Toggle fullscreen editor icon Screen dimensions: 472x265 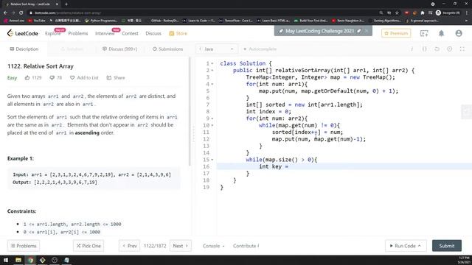point(462,49)
